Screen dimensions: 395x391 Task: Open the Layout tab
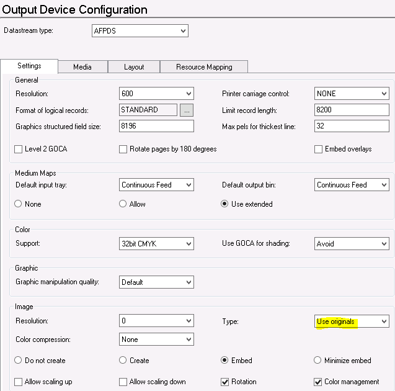click(x=134, y=67)
